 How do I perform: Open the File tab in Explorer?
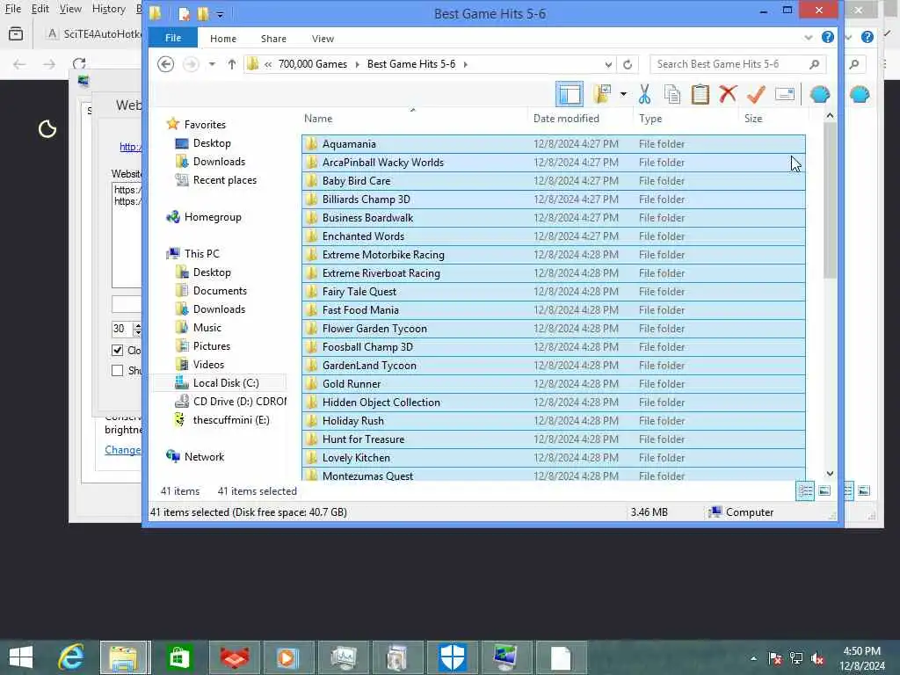173,38
